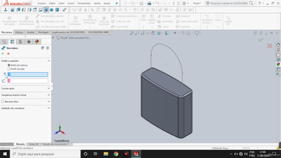Switch to the Vistas 3D bottom tab

pyautogui.click(x=33, y=144)
